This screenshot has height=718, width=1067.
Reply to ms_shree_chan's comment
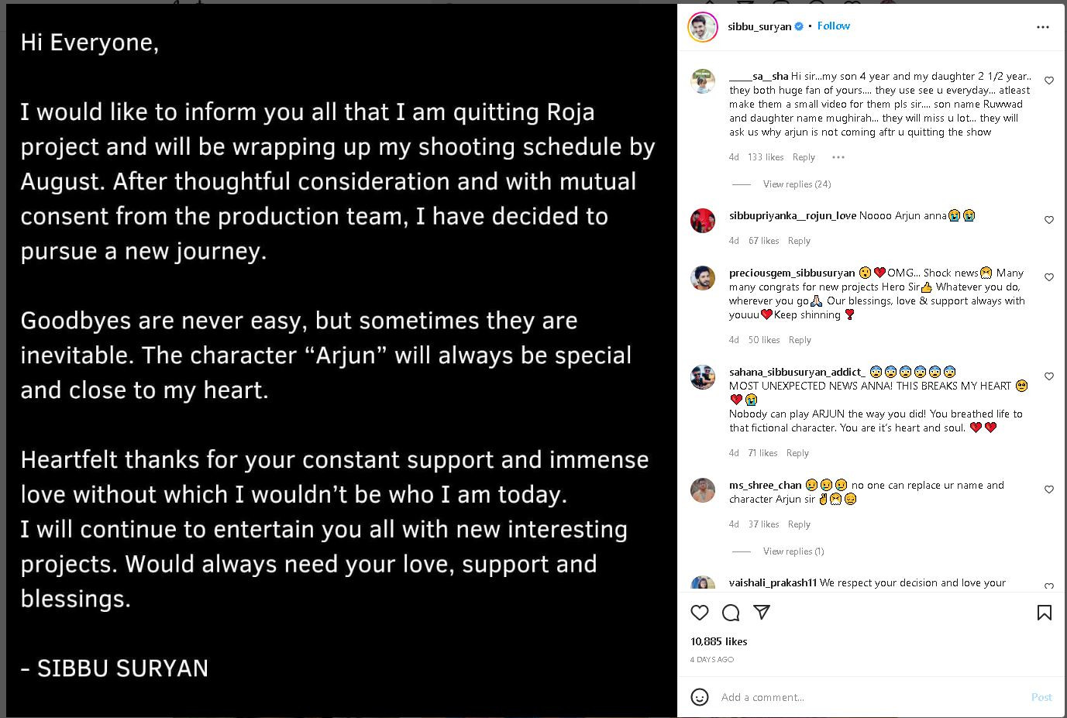pyautogui.click(x=799, y=524)
